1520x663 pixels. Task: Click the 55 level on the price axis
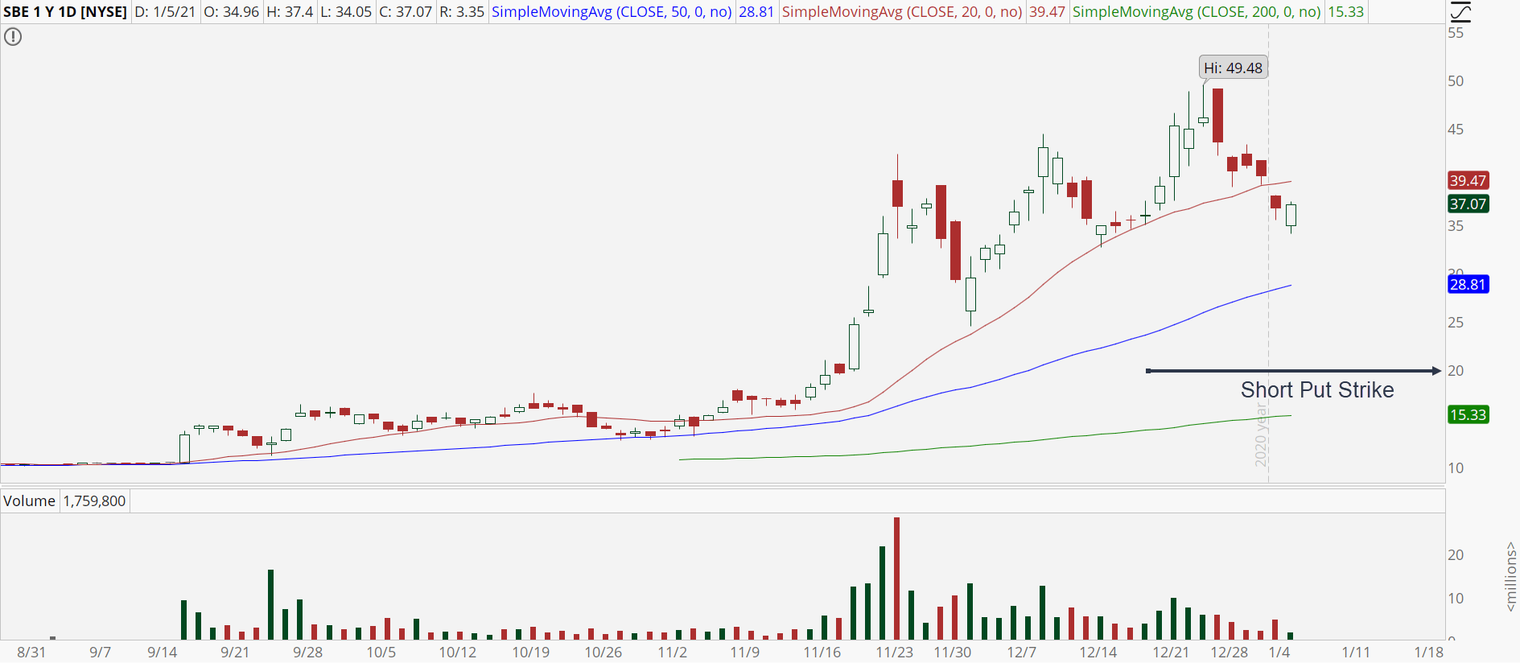pos(1456,33)
